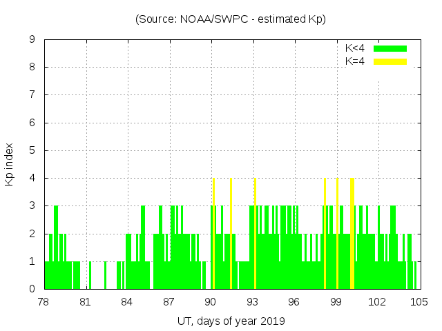Viewport: 442px width, 331px height.
Task: Click the yellow bar just after day 93
Action: point(256,234)
